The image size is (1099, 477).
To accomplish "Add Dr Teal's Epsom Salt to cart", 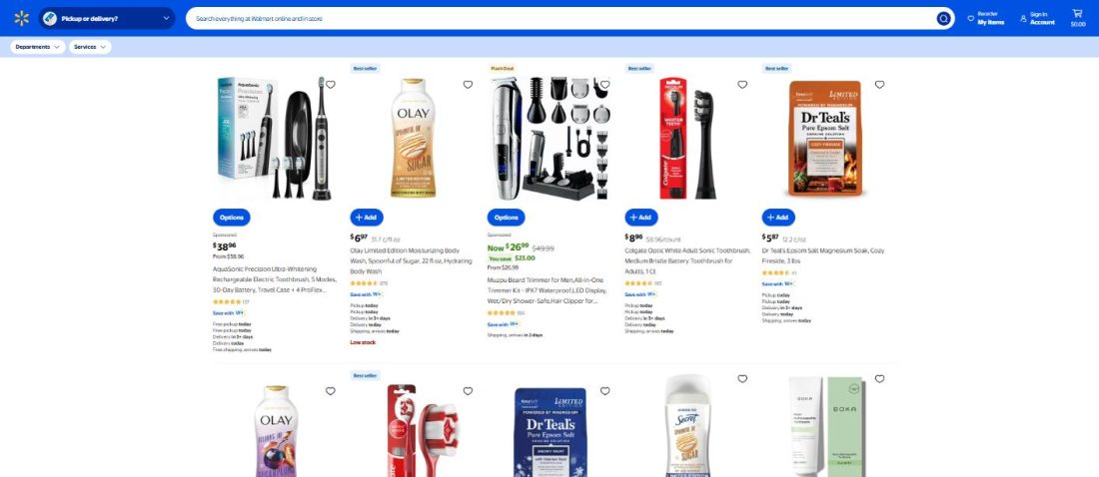I will [778, 218].
